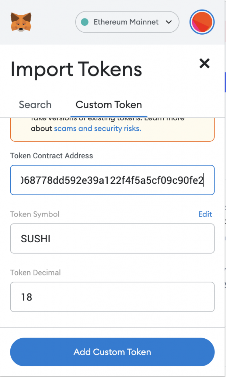Click the Token Decimal label
Screen dimensions: 226x377
(x=35, y=272)
